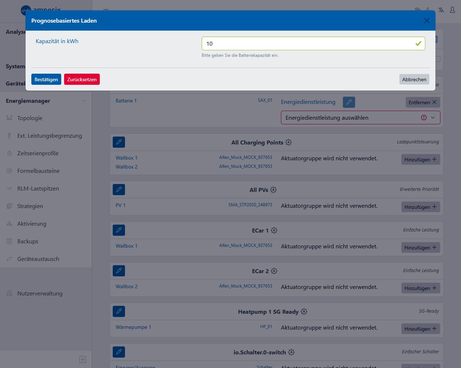This screenshot has height=368, width=461.
Task: Click the language translation icon in the header
Action: tap(441, 10)
